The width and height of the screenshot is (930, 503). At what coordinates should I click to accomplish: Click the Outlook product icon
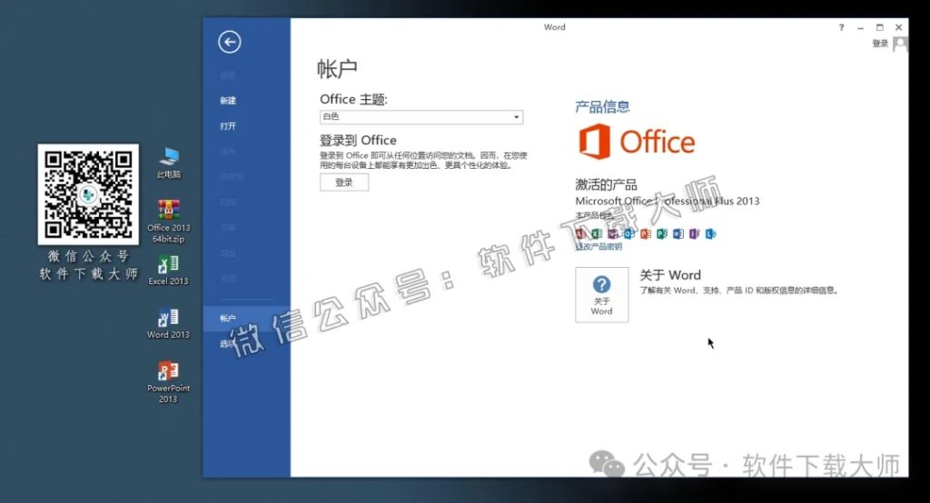point(629,233)
